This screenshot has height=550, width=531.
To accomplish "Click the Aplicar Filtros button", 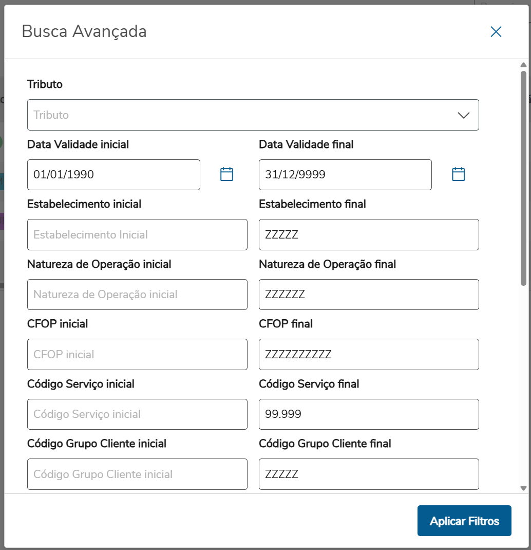I will 464,521.
